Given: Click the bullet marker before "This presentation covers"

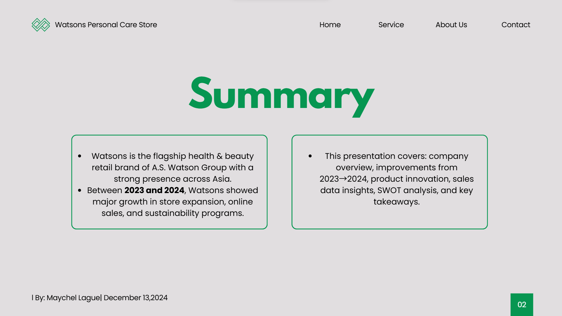Looking at the screenshot, I should tap(310, 156).
